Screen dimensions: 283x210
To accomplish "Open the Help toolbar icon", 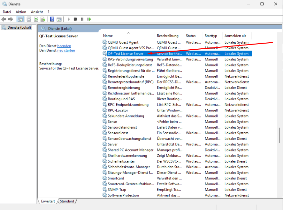I will click(x=52, y=19).
